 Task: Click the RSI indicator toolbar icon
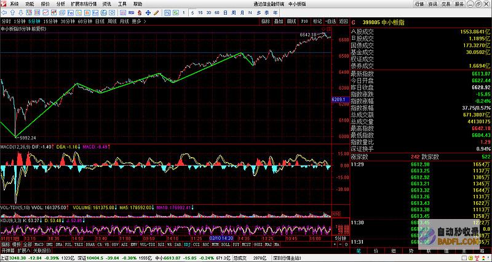[x=132, y=13]
